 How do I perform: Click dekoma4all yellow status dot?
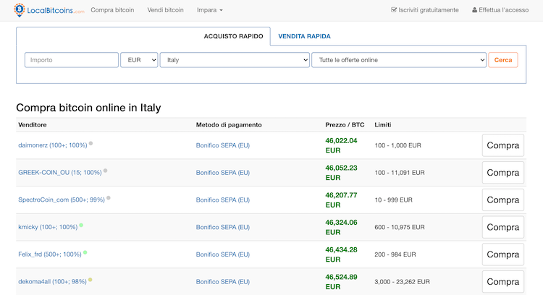[90, 280]
